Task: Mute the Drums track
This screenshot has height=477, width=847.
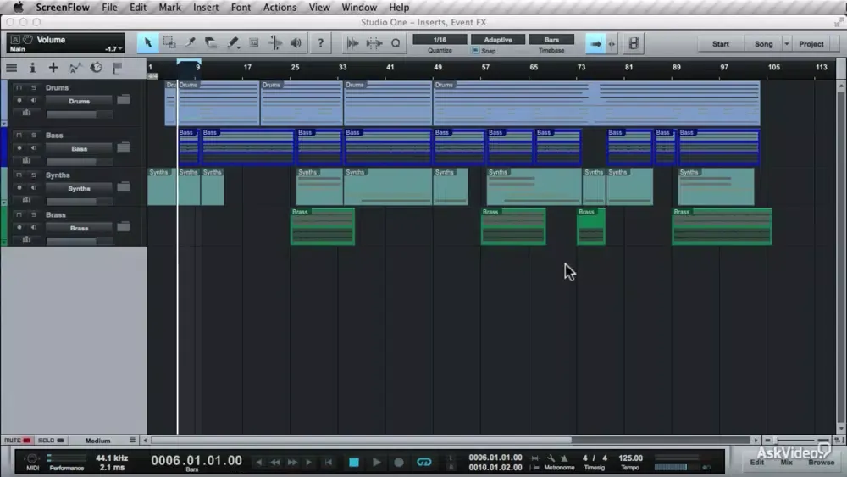Action: coord(19,87)
